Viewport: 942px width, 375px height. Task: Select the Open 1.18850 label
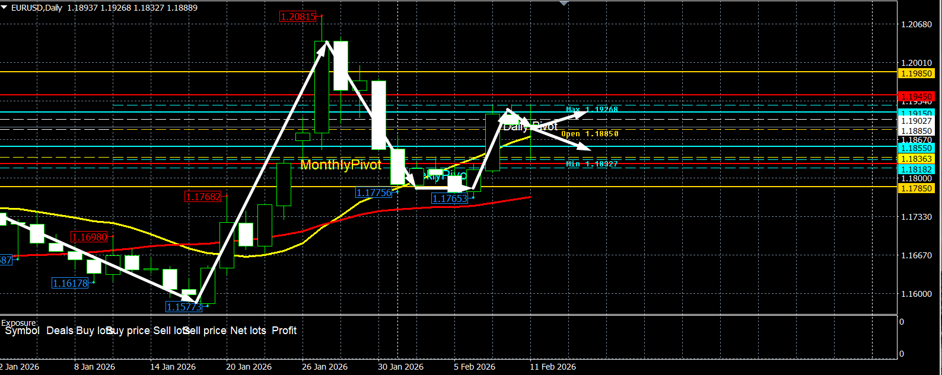tap(590, 134)
